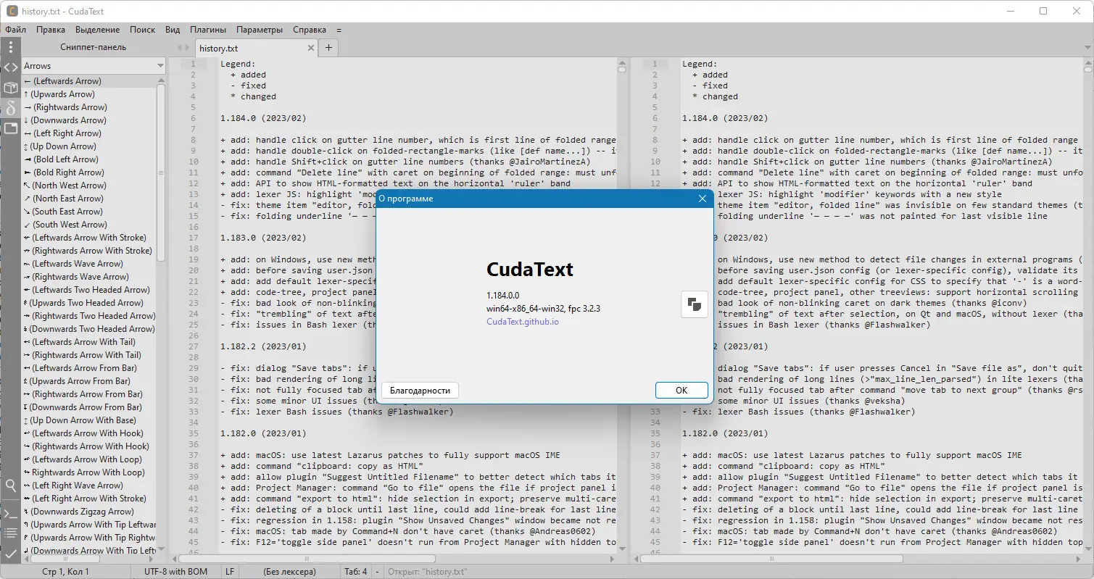Select the Up Down Arrow snippet
Screen dimensions: 1094x579
[x=89, y=146]
